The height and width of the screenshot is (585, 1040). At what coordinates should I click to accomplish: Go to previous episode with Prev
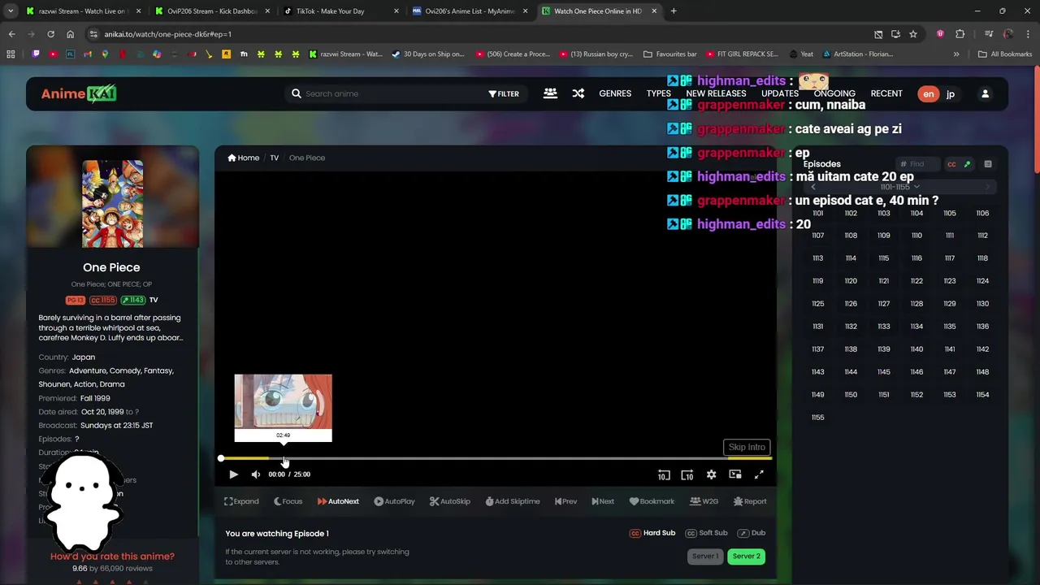coord(565,501)
